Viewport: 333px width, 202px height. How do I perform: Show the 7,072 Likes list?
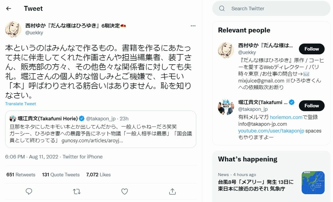(99, 175)
